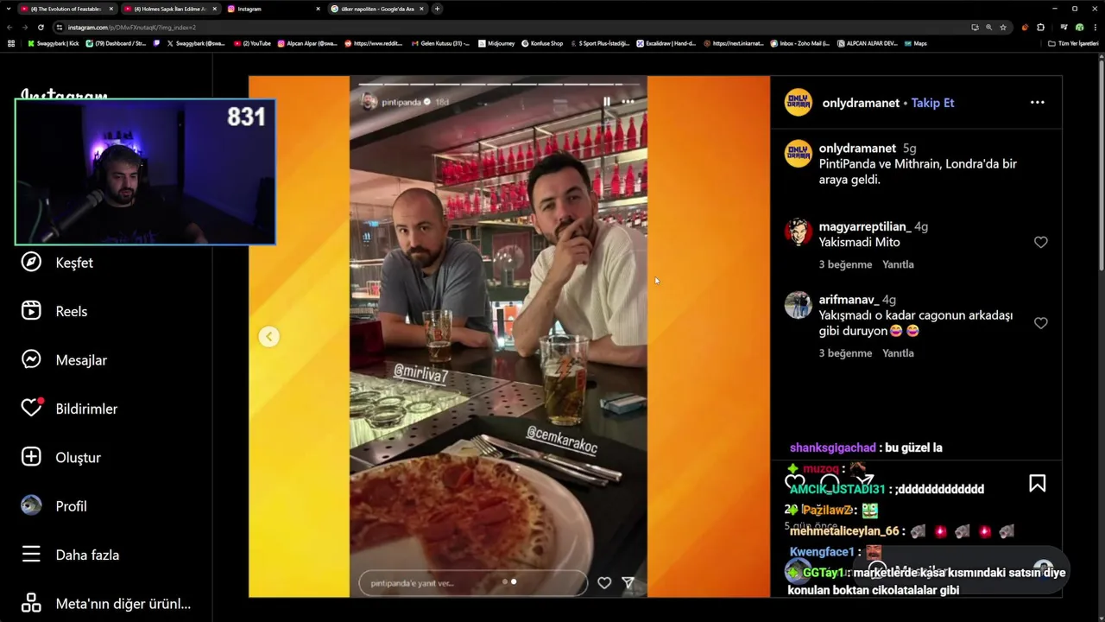Like magyarreptilian_ comment with heart
Viewport: 1105px width, 622px height.
pyautogui.click(x=1040, y=242)
